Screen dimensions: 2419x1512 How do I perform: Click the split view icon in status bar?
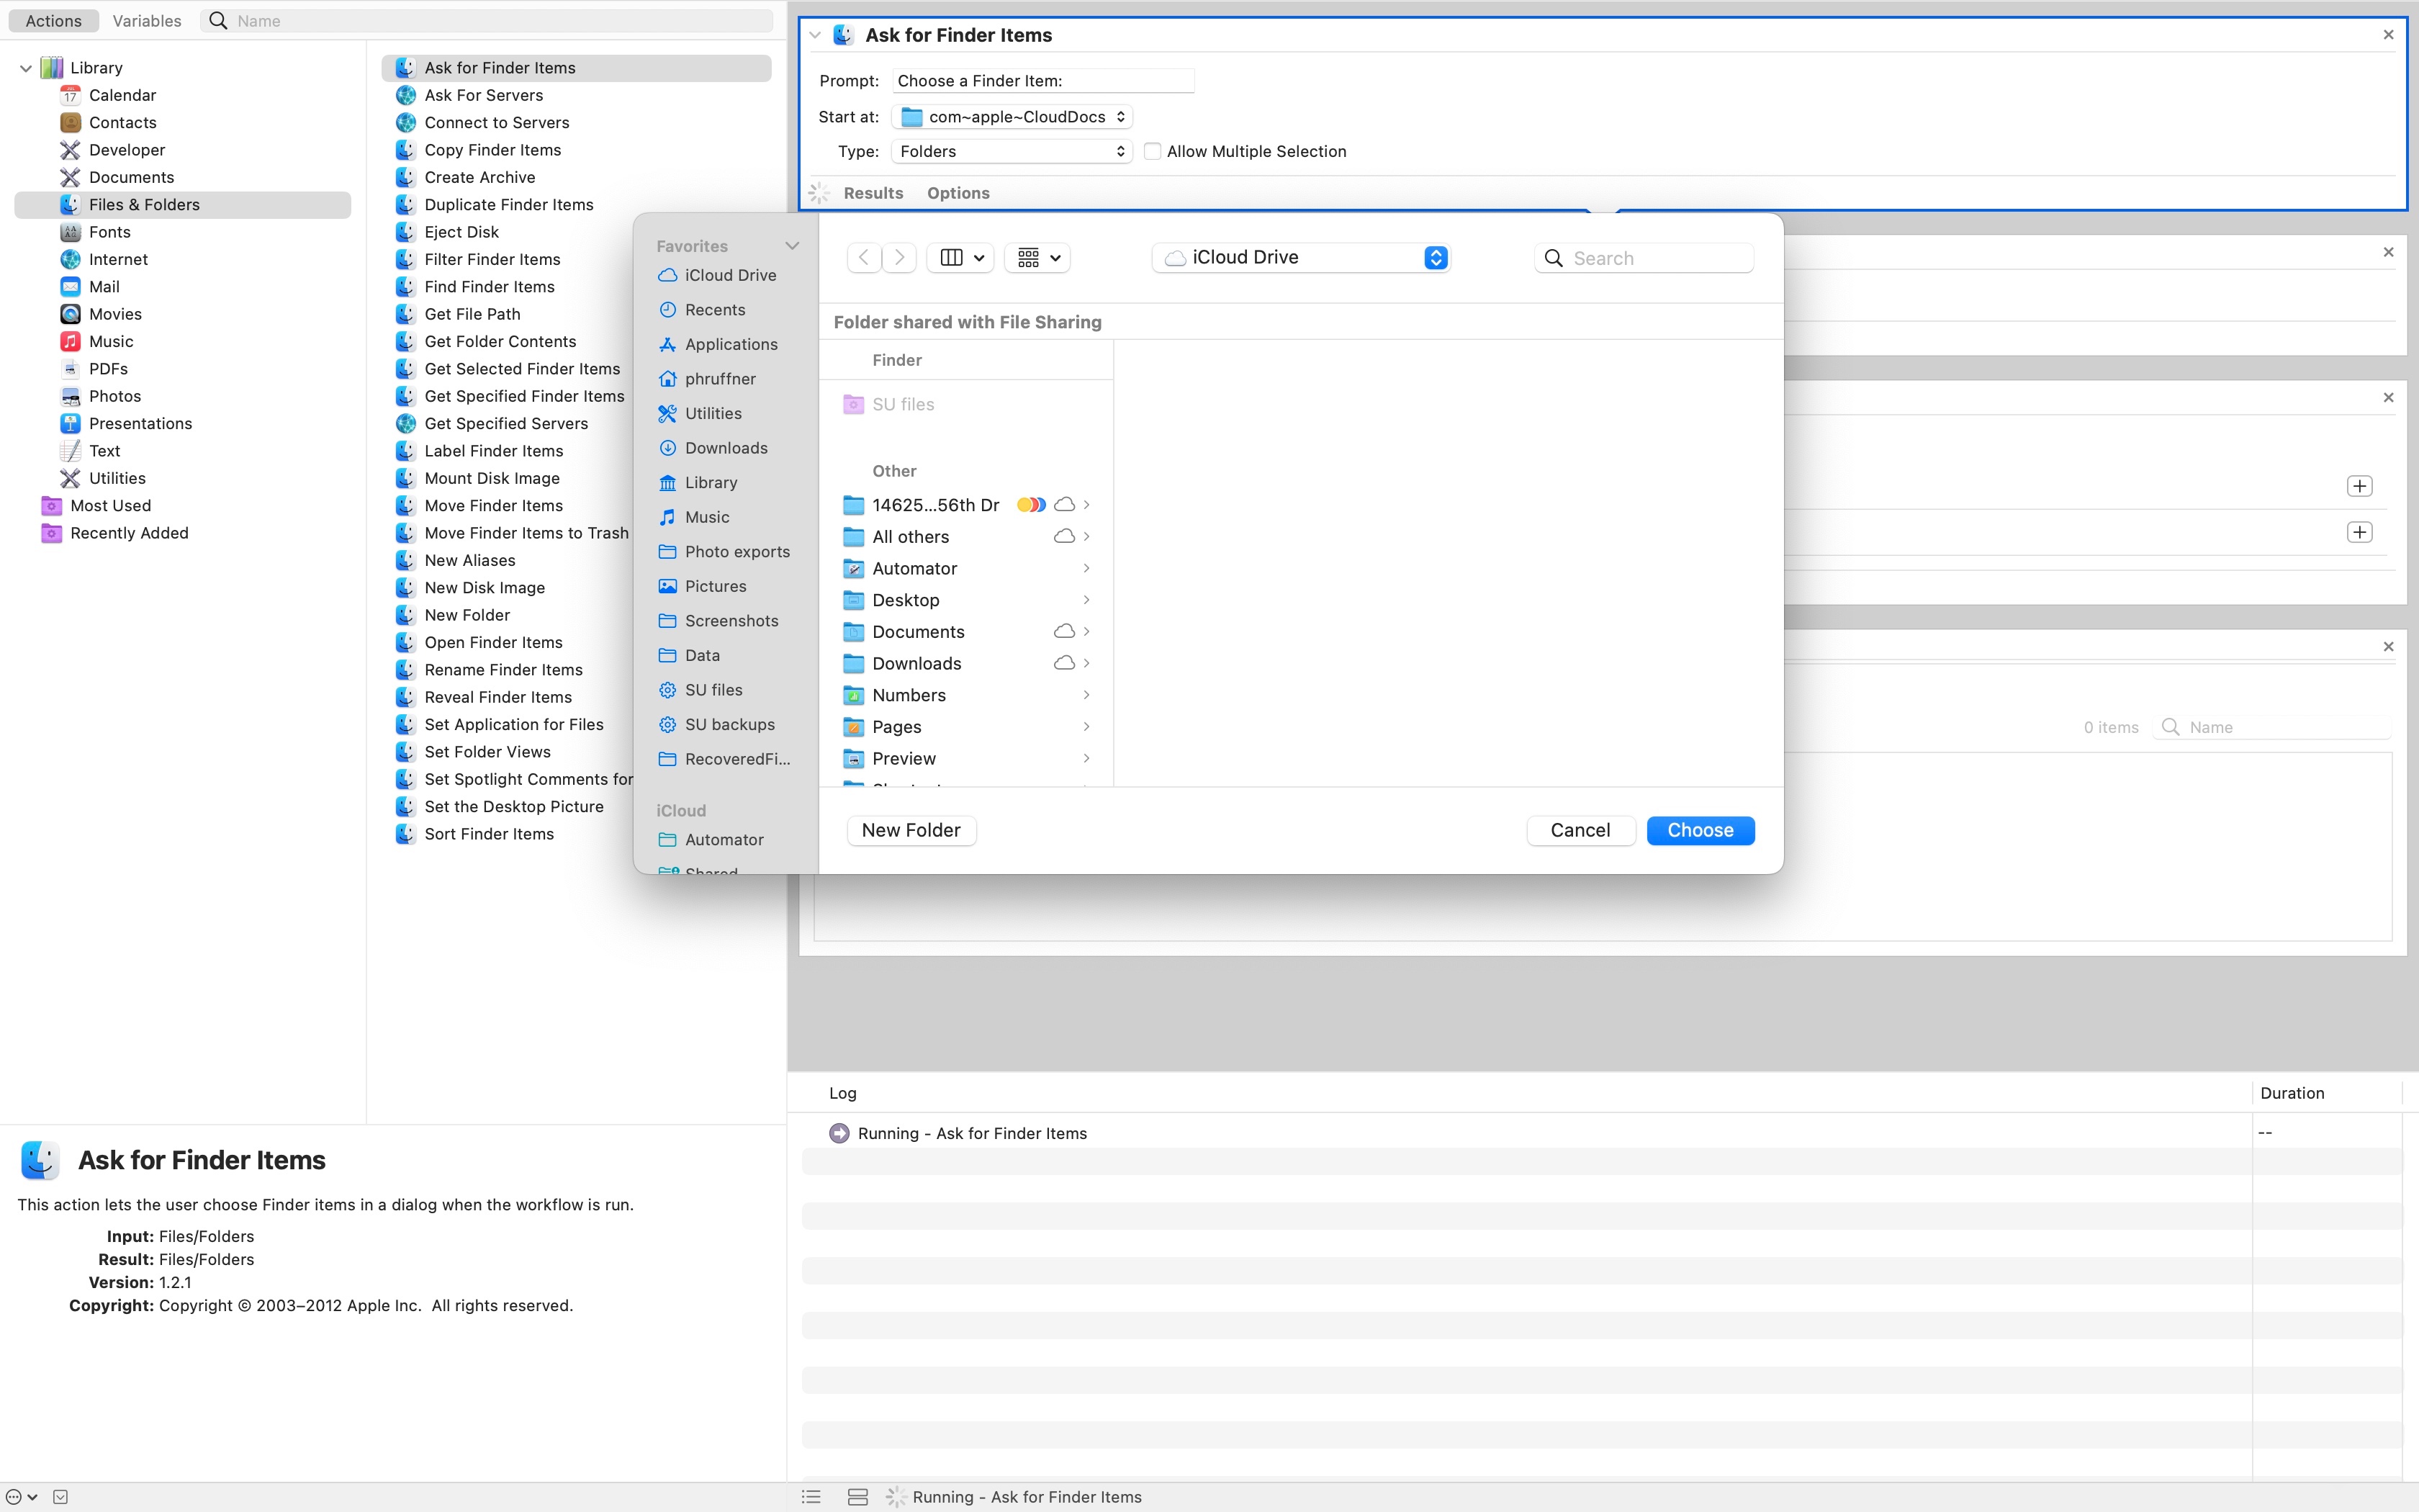click(x=857, y=1497)
